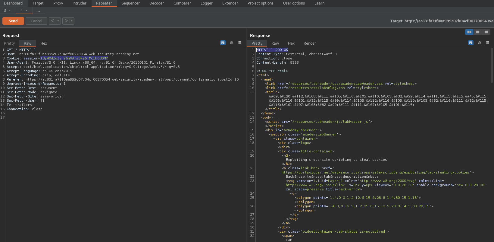Open the Decoder tab
The image size is (494, 242).
pyautogui.click(x=157, y=3)
